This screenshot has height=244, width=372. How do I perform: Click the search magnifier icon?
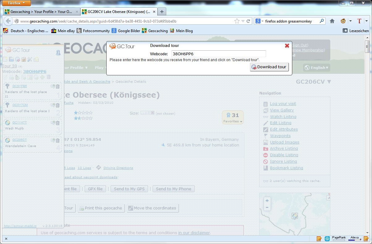pos(322,21)
